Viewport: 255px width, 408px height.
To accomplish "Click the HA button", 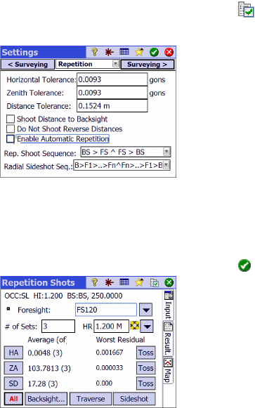I will coord(13,353).
